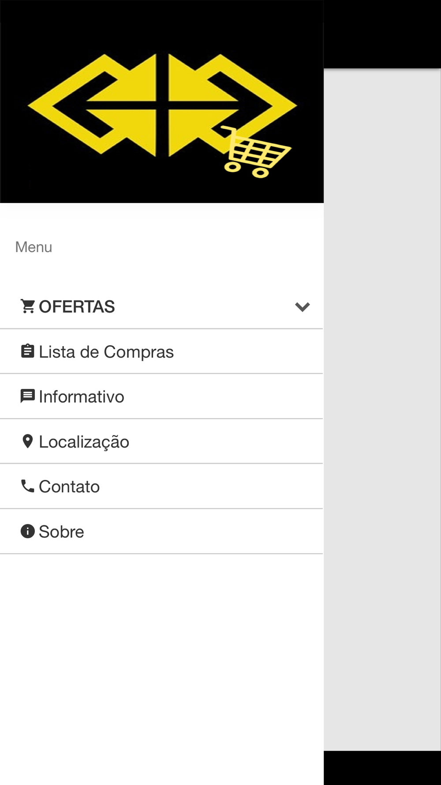
Task: Open Lista de Compras menu item
Action: click(x=161, y=351)
